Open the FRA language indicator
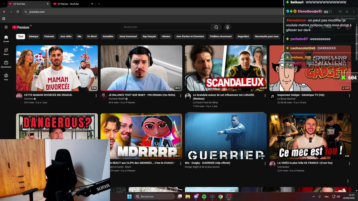358x201 pixels. click(327, 197)
